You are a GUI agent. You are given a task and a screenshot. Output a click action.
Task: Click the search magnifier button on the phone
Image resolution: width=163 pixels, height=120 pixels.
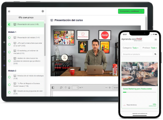[155, 54]
